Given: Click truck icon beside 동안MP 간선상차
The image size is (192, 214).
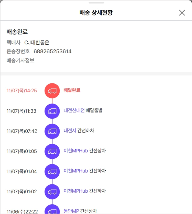Looking at the screenshot, I should (52, 210).
